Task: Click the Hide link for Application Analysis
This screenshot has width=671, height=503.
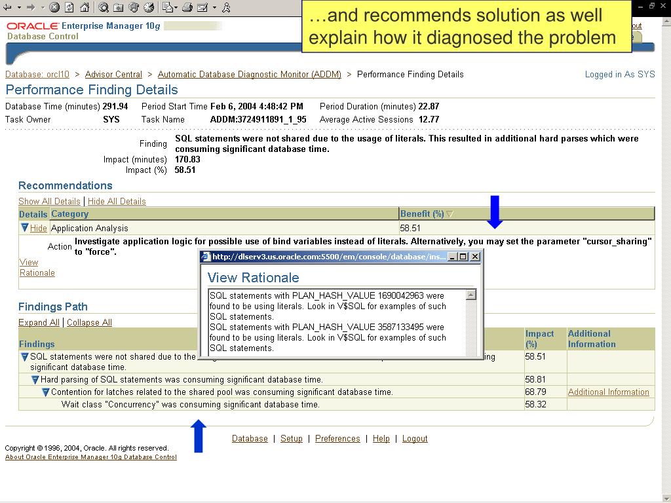Action: (38, 229)
